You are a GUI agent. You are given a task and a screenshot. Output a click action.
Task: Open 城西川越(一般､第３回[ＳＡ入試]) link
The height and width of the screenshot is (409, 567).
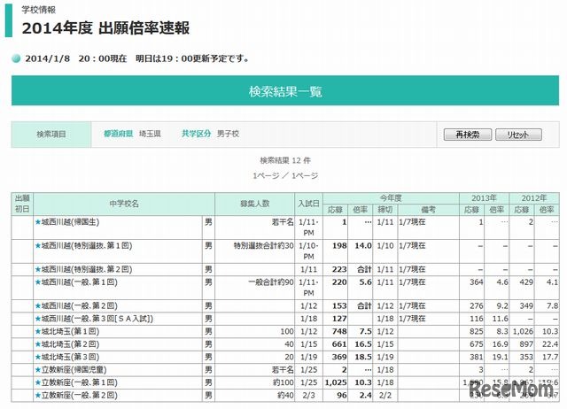pyautogui.click(x=97, y=319)
